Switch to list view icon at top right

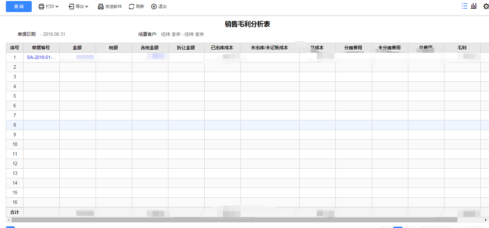[464, 6]
